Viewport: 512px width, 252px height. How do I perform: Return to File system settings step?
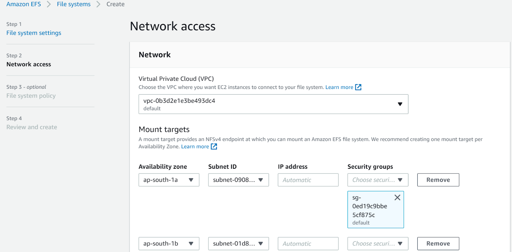tap(34, 33)
